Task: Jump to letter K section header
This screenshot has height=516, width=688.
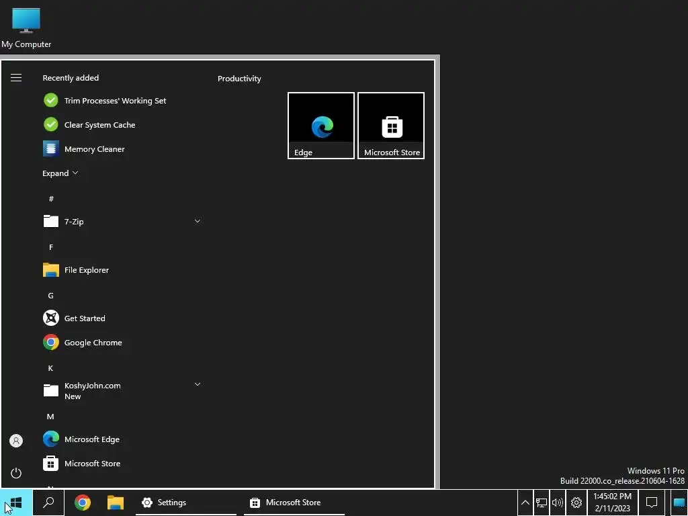Action: [x=50, y=368]
